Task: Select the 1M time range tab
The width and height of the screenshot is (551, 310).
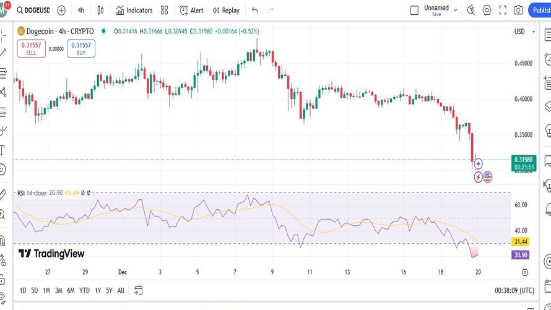Action: pyautogui.click(x=46, y=290)
